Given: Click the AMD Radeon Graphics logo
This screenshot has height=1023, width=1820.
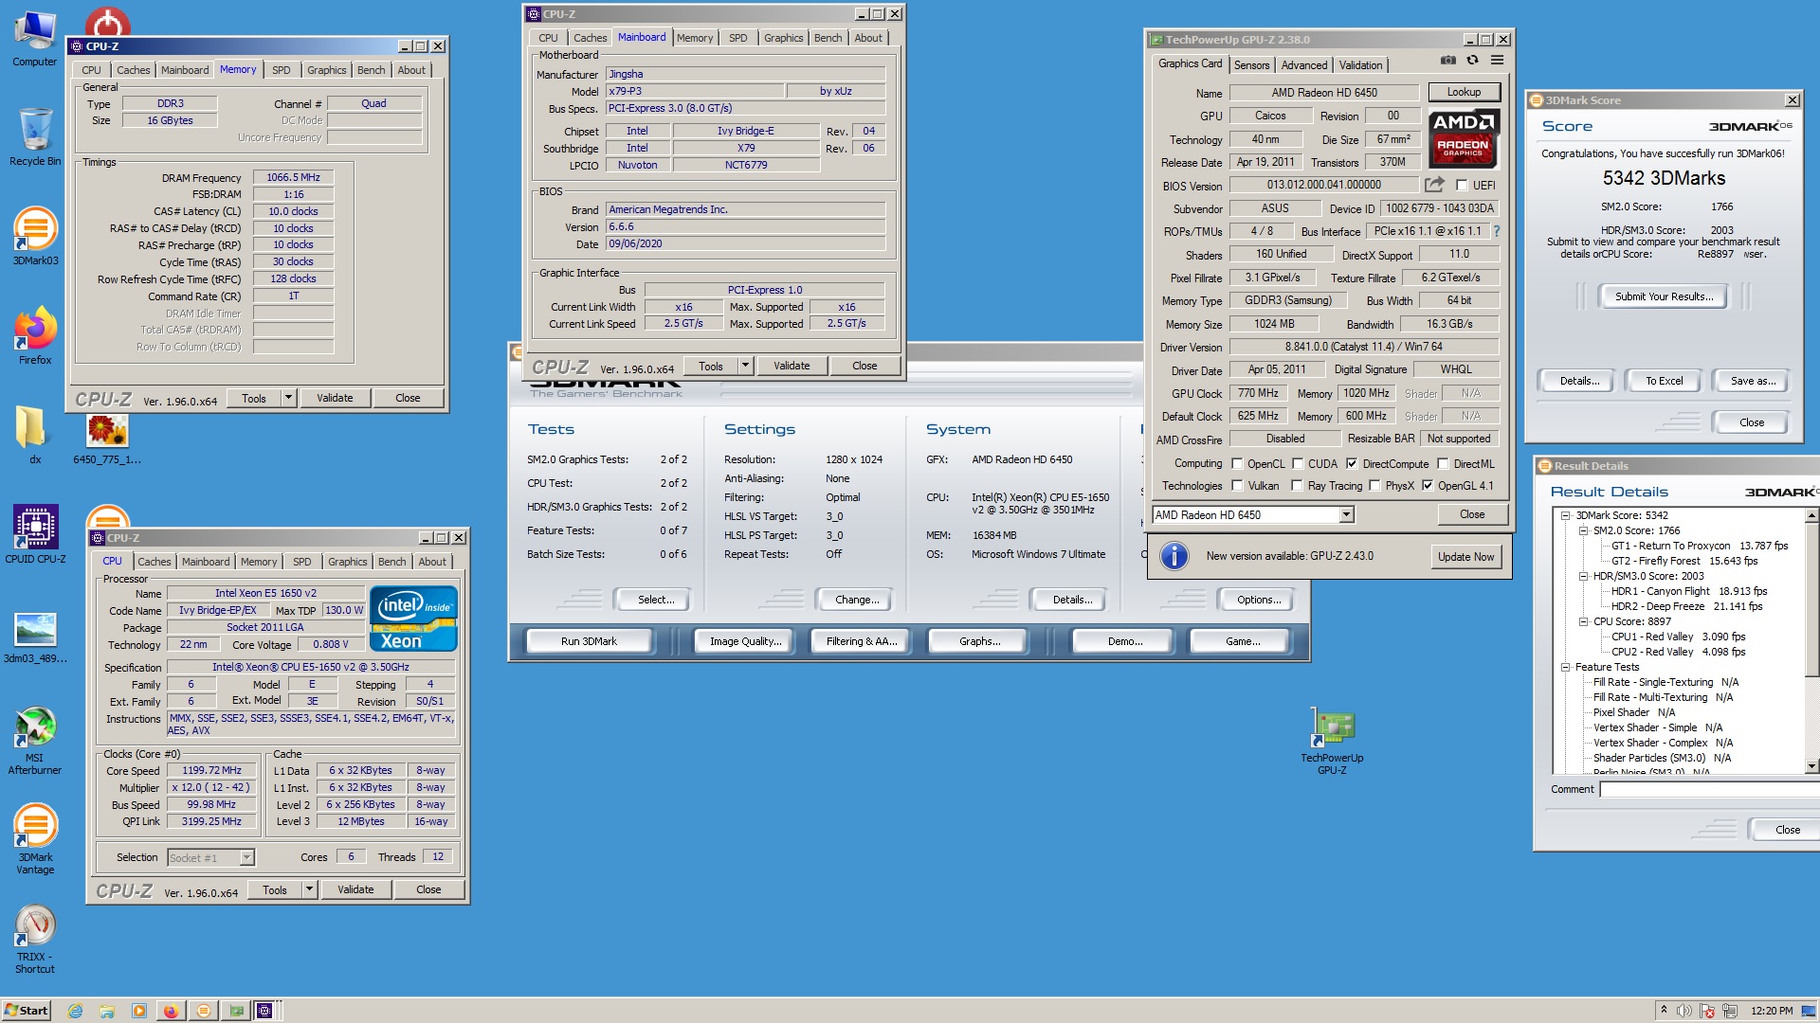Looking at the screenshot, I should coord(1463,137).
